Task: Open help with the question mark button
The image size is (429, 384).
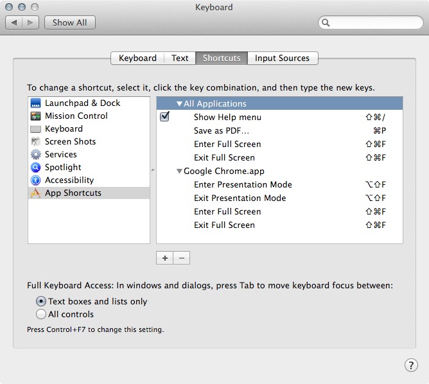Action: (x=411, y=365)
